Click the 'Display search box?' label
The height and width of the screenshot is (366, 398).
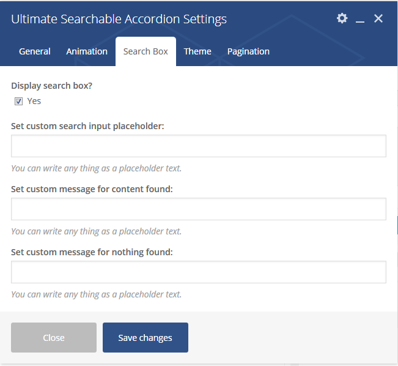pyautogui.click(x=52, y=86)
